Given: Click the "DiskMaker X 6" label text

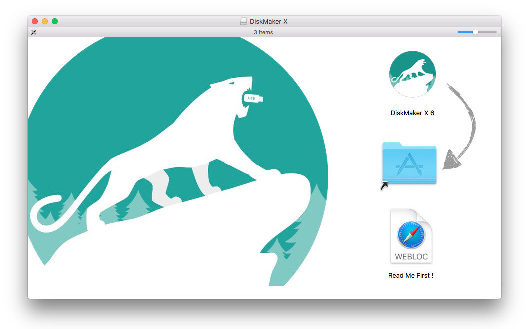Looking at the screenshot, I should [412, 113].
